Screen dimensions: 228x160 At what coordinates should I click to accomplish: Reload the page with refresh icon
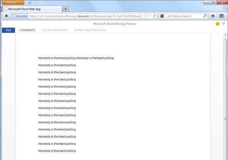[154, 16]
